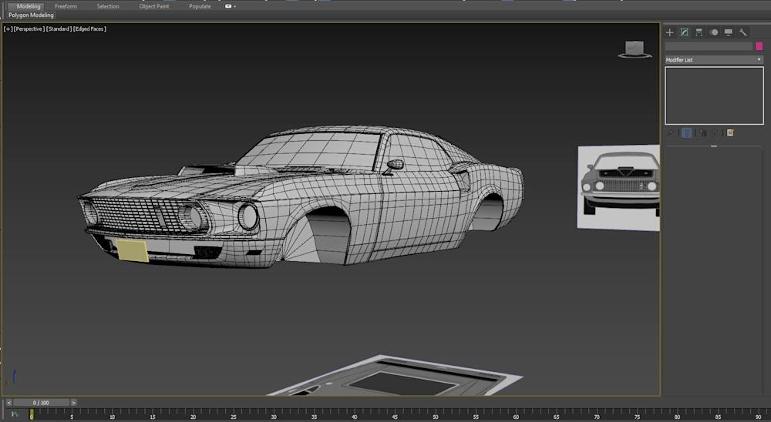The height and width of the screenshot is (422, 771).
Task: Open the Hierarchy panel tab
Action: coord(699,32)
